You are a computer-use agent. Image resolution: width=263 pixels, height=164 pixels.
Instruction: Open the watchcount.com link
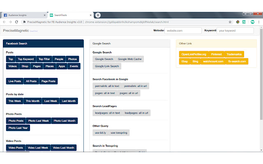tap(213, 61)
